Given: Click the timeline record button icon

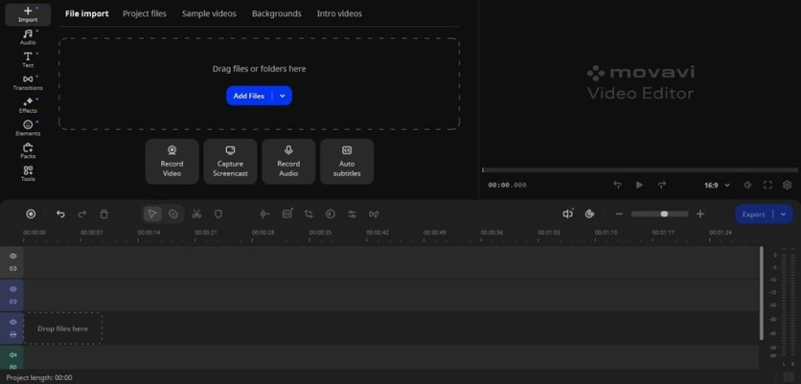Looking at the screenshot, I should click(x=31, y=214).
